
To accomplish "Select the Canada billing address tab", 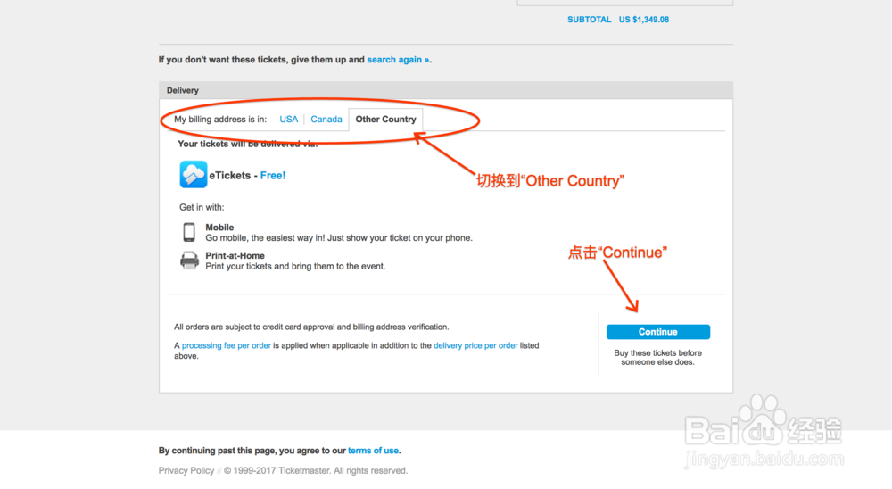I will coord(326,119).
